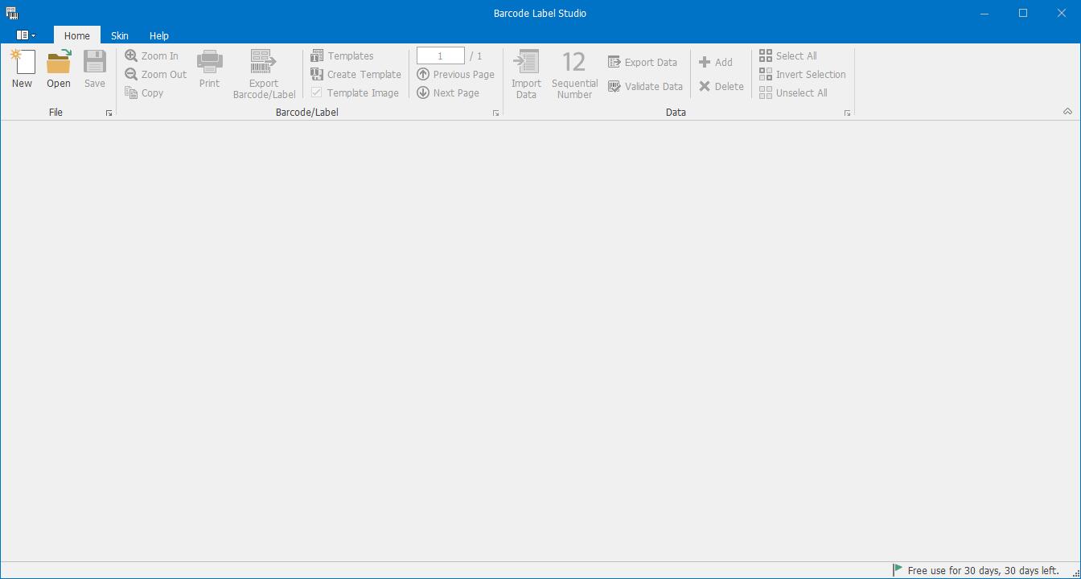This screenshot has height=579, width=1081.
Task: Validate Data entries
Action: 646,86
